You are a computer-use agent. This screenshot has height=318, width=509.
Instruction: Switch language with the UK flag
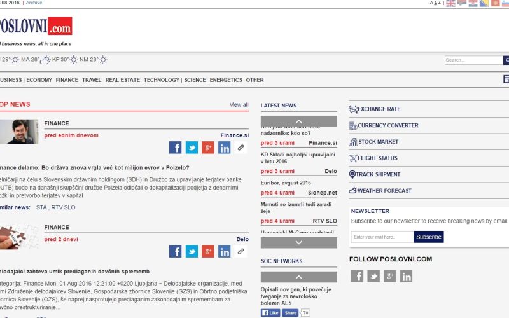[x=451, y=3]
